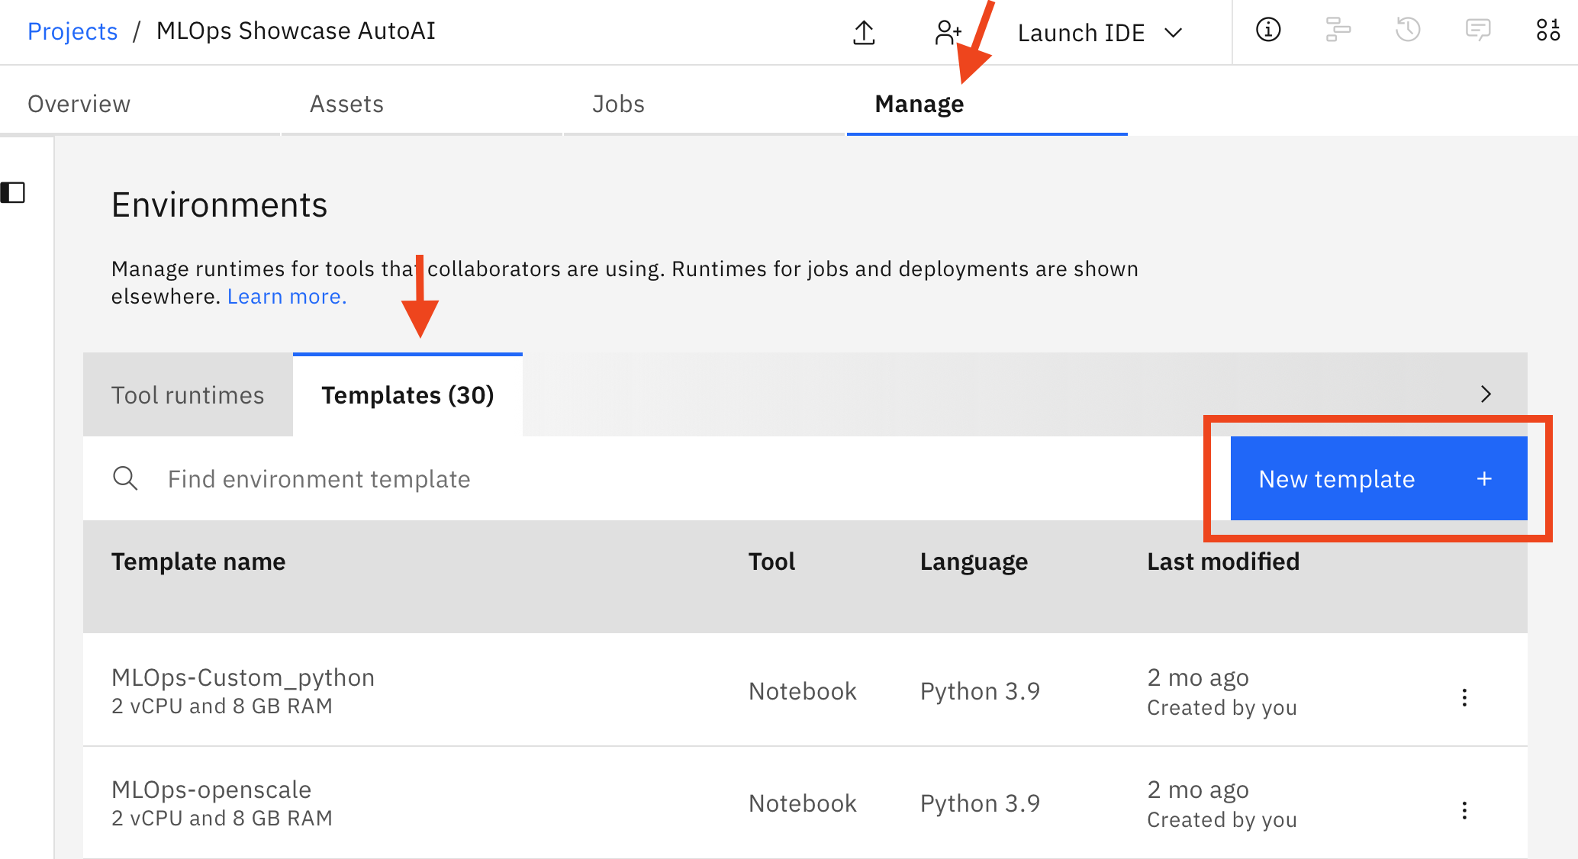Sort by Template name column header
The width and height of the screenshot is (1578, 859).
tap(198, 561)
